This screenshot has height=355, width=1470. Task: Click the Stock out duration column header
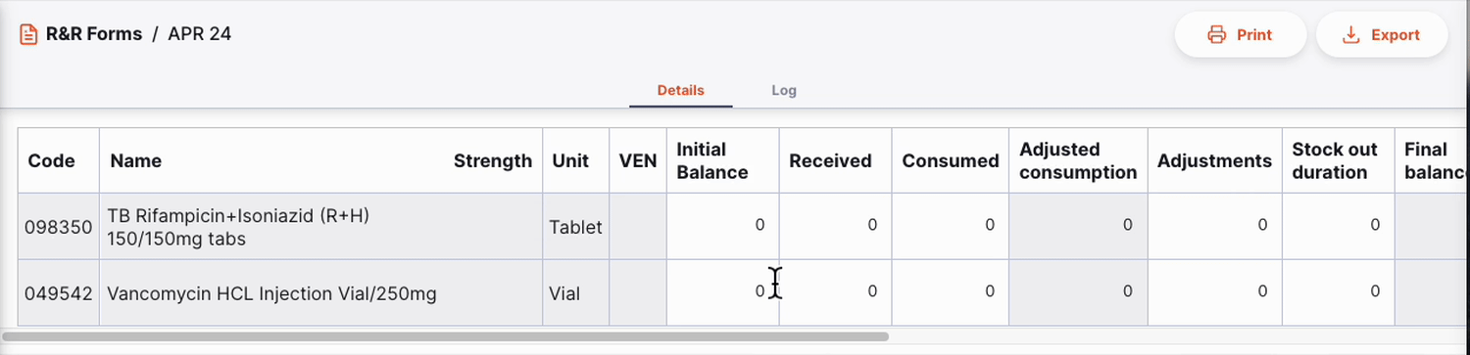(x=1338, y=160)
